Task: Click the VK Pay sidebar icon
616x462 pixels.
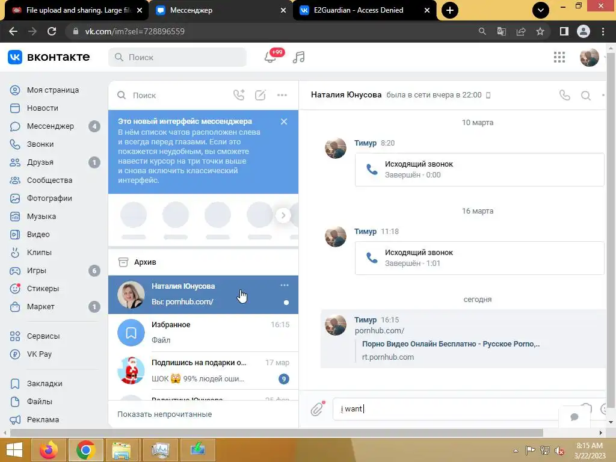Action: click(x=15, y=354)
